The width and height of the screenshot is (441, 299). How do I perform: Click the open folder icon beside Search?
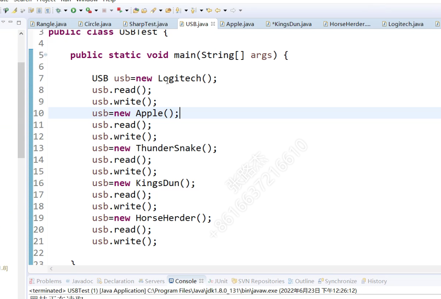point(168,11)
